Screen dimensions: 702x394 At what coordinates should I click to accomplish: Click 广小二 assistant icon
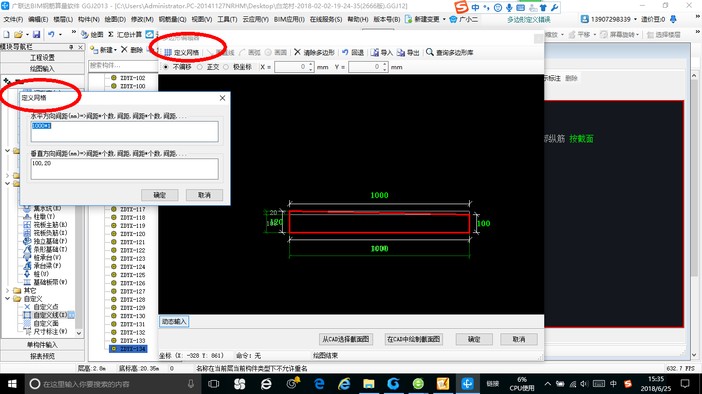pyautogui.click(x=464, y=19)
